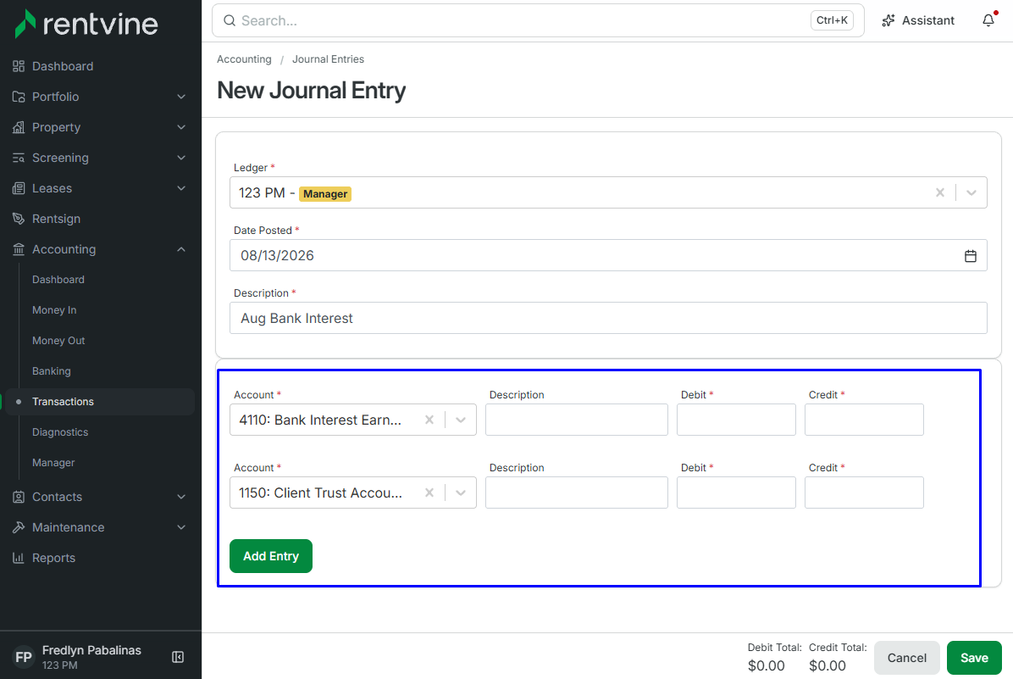This screenshot has width=1013, height=679.
Task: Clear the Ledger selection
Action: (x=940, y=192)
